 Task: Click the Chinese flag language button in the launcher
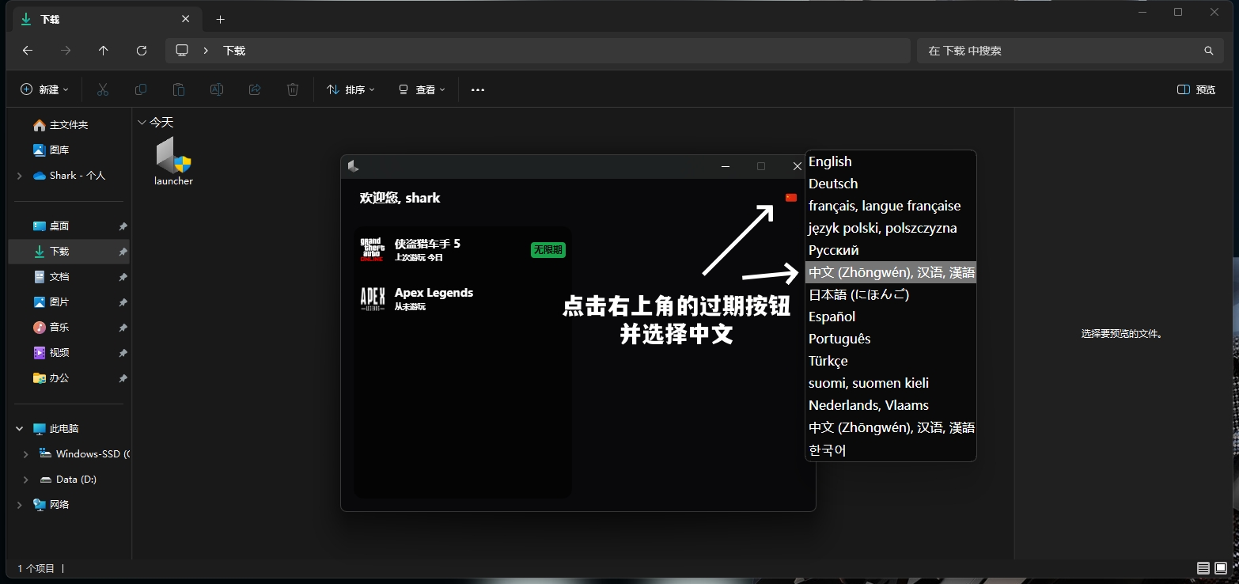(x=790, y=198)
